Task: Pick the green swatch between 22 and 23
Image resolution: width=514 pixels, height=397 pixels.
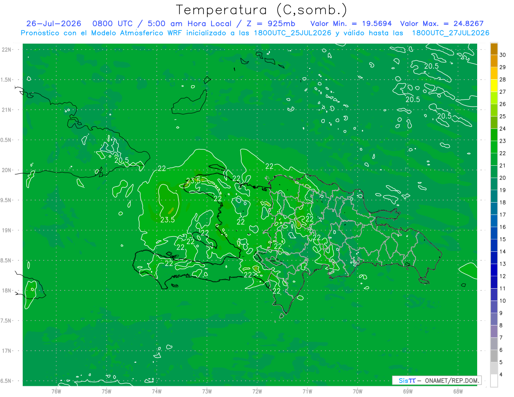Action: (494, 147)
